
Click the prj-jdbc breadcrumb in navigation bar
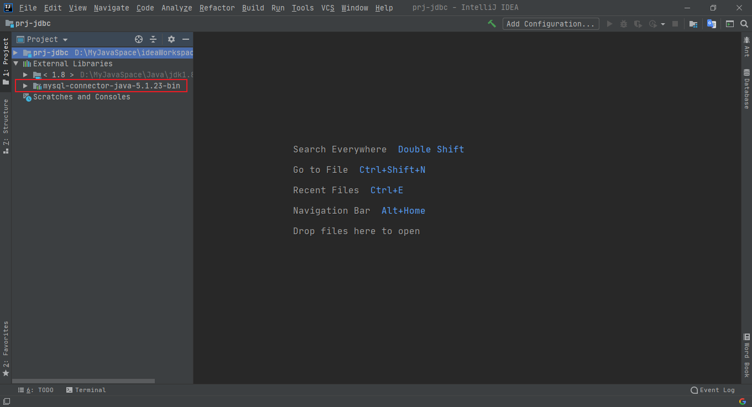pos(28,24)
